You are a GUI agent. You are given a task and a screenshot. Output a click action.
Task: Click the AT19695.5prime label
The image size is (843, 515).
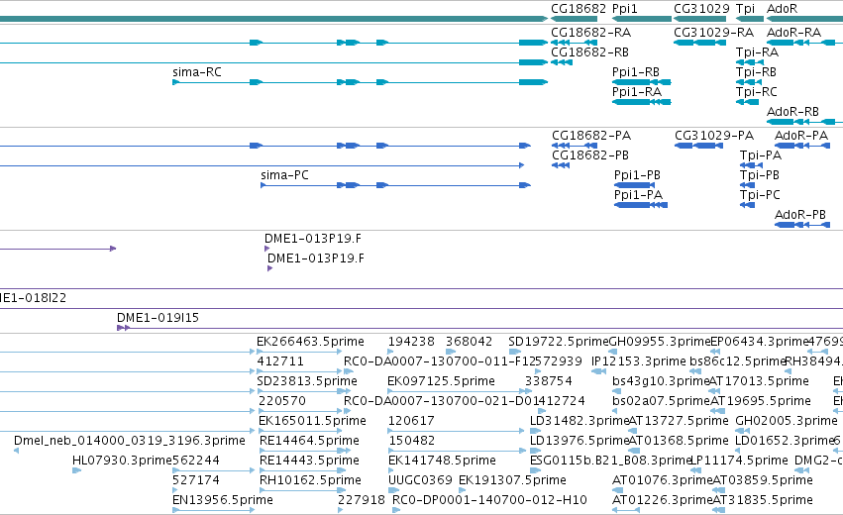tap(761, 401)
